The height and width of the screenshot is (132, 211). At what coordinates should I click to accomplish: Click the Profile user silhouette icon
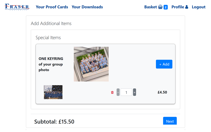pyautogui.click(x=187, y=7)
